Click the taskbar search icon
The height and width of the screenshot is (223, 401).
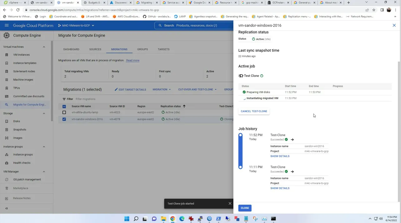136,219
